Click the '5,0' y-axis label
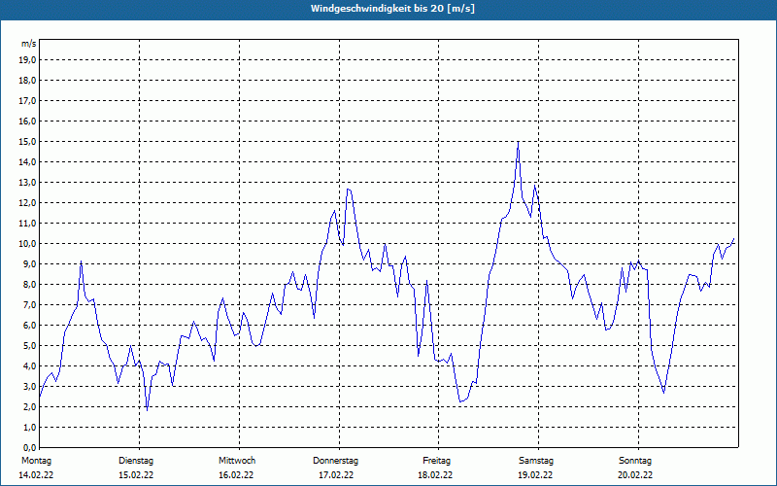This screenshot has width=777, height=486. (29, 346)
